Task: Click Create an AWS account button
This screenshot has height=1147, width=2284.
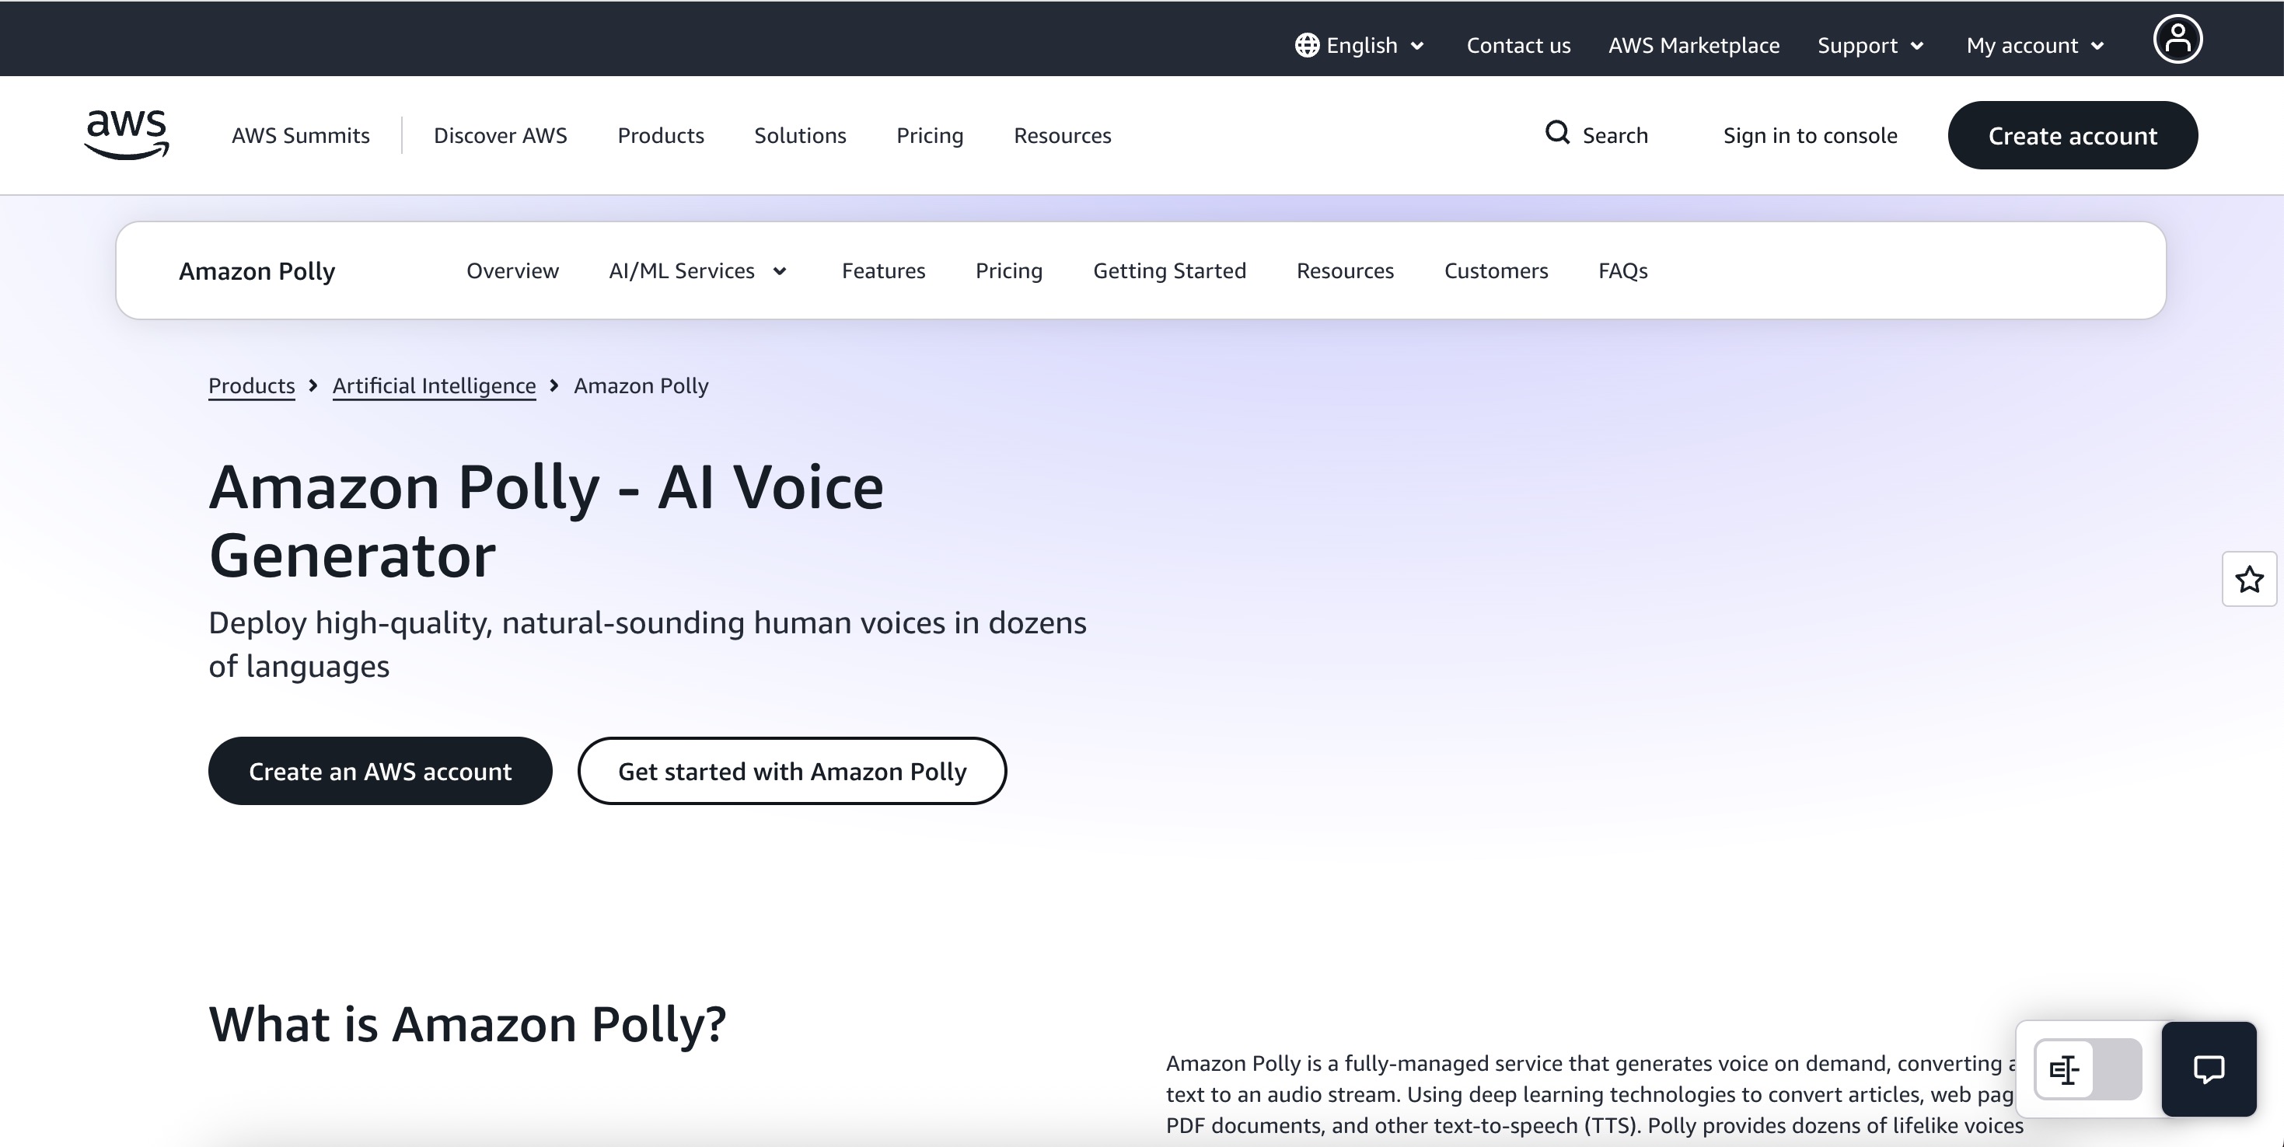Action: click(x=380, y=771)
